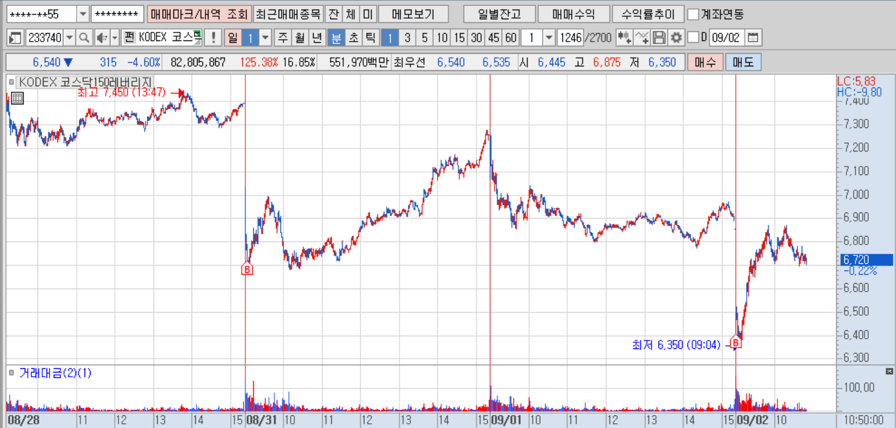Click 매매마크/내역 조회 button

(199, 14)
